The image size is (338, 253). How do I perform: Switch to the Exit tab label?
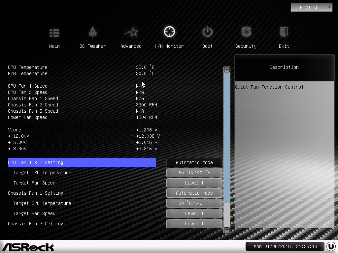[284, 46]
